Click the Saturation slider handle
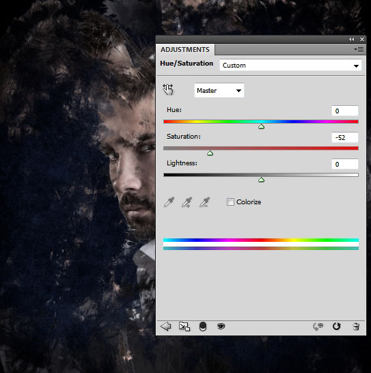 (210, 153)
